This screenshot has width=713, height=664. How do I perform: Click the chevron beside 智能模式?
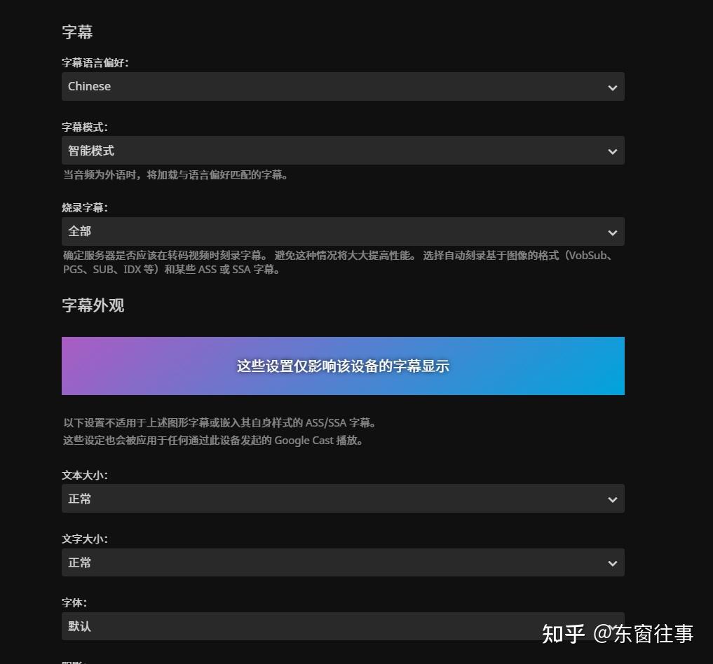[x=611, y=150]
